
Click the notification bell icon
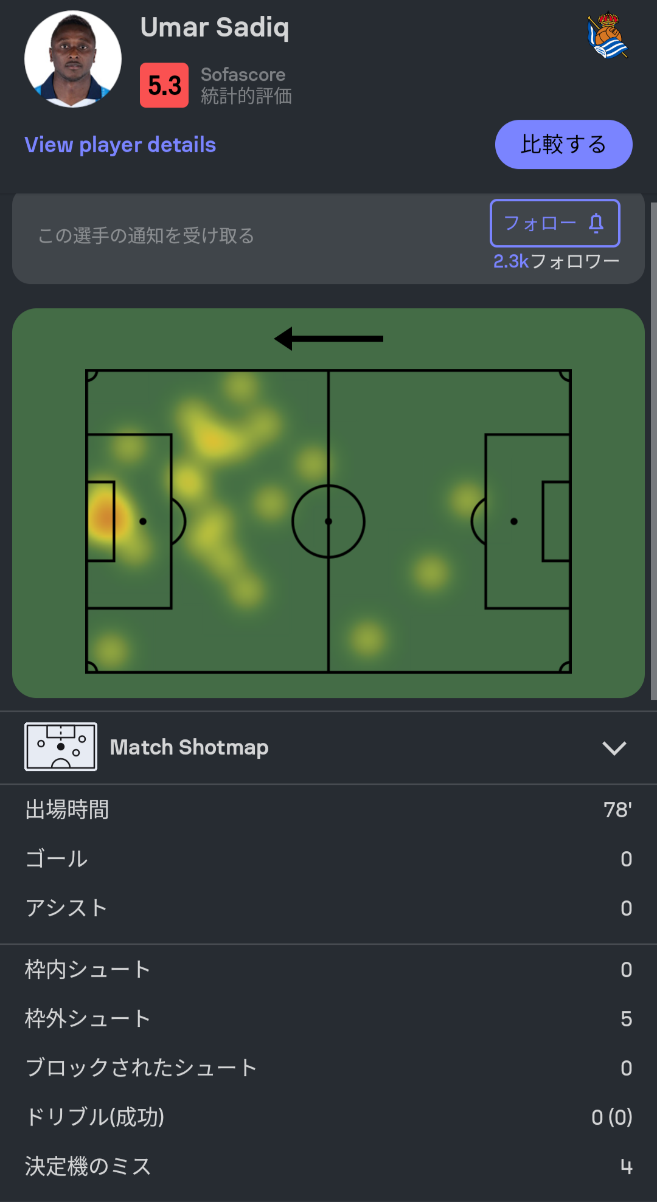click(596, 223)
